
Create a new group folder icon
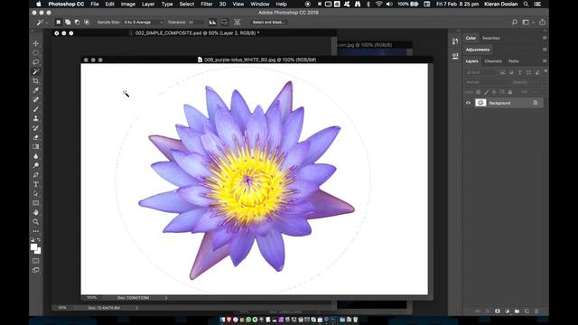(517, 311)
